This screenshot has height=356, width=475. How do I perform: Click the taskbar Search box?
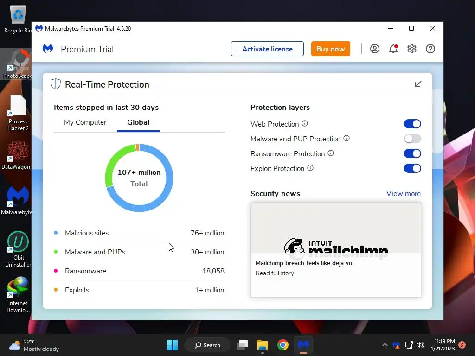pos(208,345)
